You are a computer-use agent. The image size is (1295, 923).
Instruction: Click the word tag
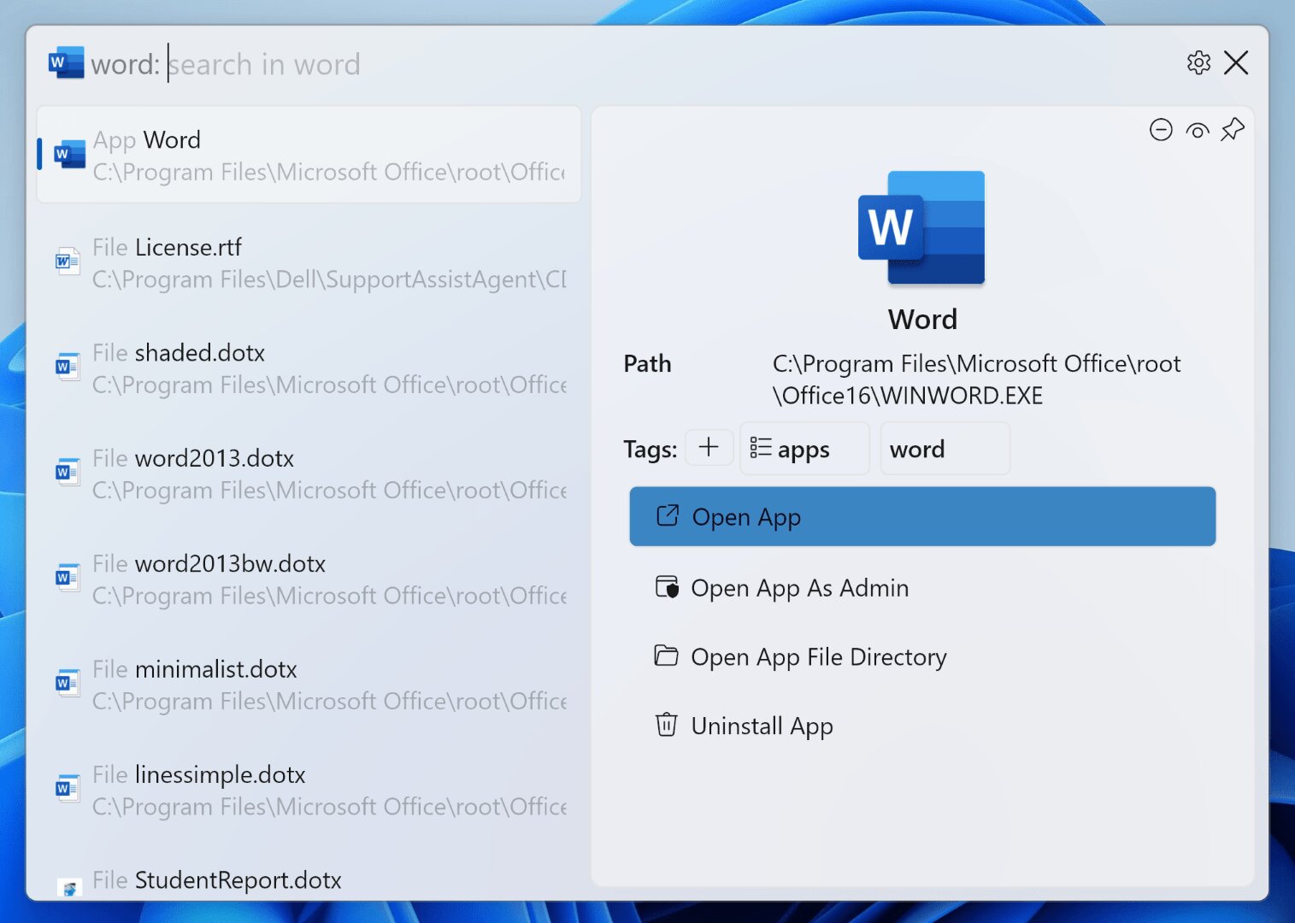[x=945, y=449]
